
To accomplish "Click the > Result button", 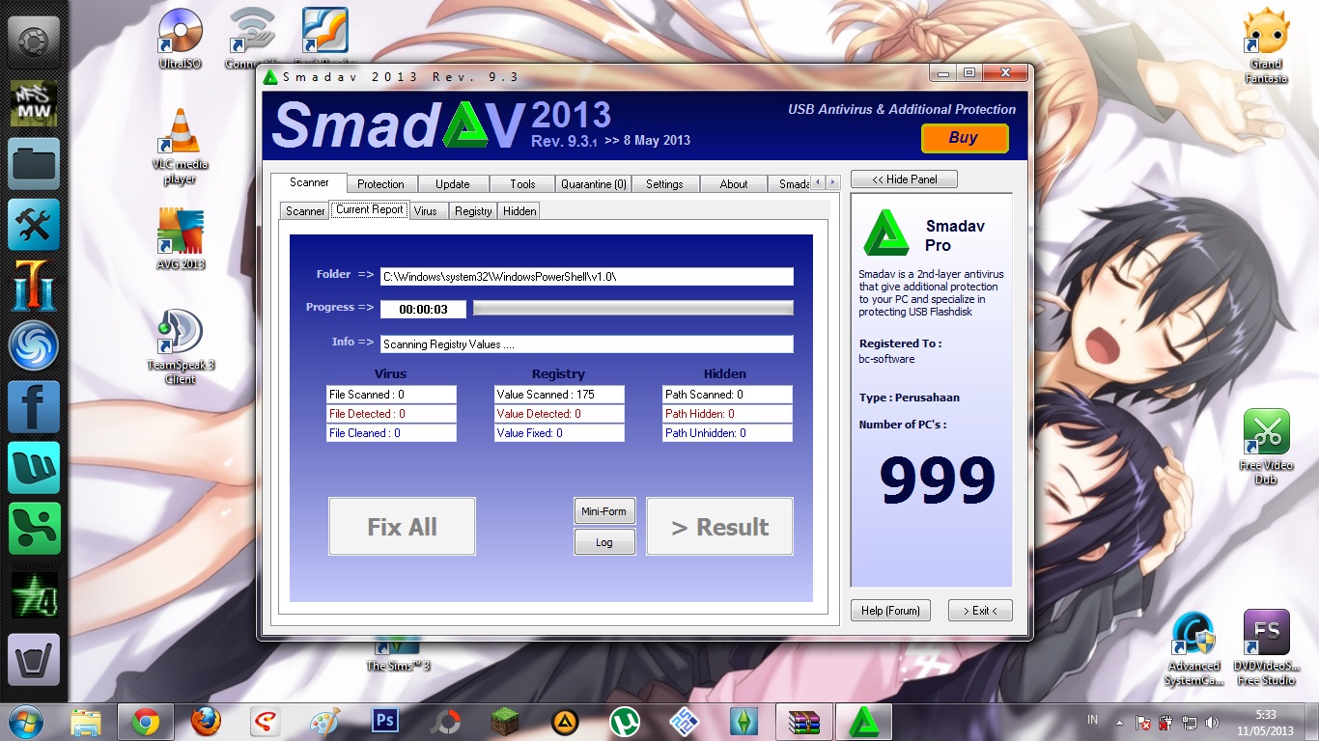I will click(x=719, y=527).
